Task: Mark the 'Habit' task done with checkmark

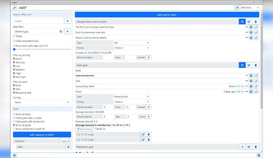Action: [x=256, y=92]
